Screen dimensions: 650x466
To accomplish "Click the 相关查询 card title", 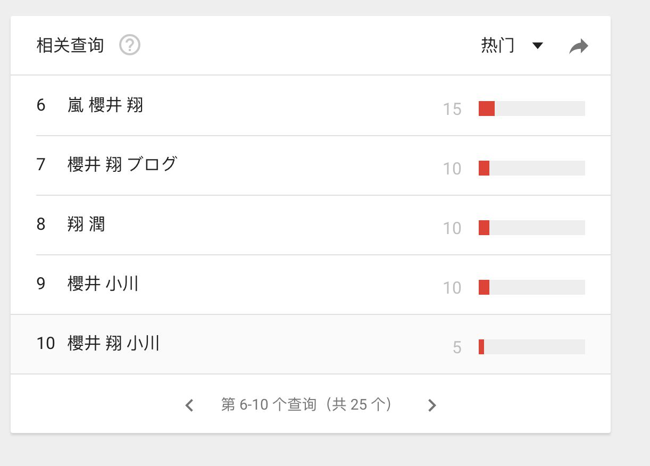I will (x=70, y=46).
